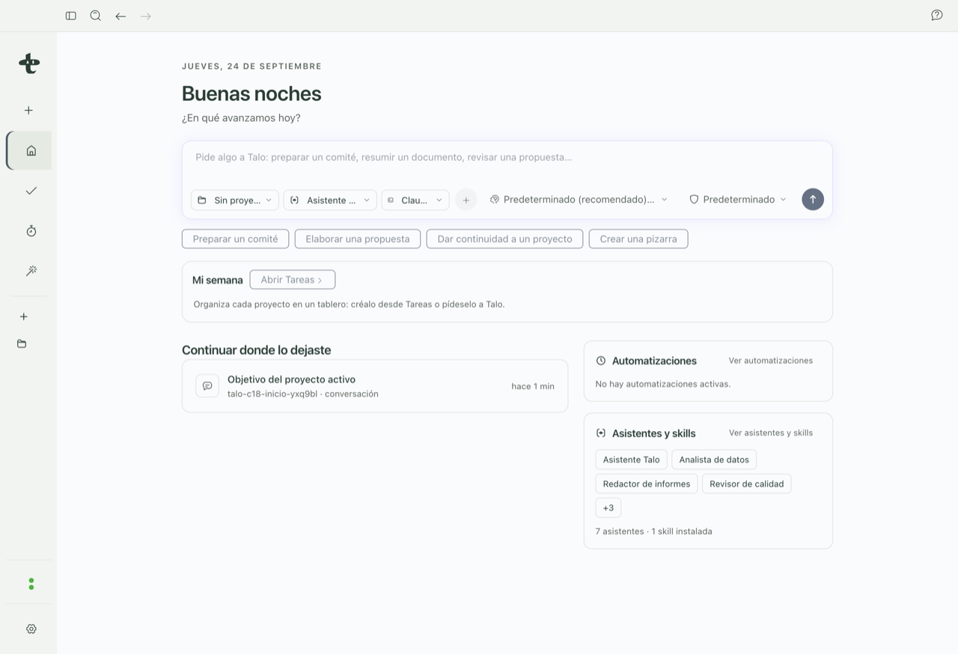This screenshot has height=654, width=958.
Task: Open the magic wand icon in sidebar
Action: click(x=31, y=271)
